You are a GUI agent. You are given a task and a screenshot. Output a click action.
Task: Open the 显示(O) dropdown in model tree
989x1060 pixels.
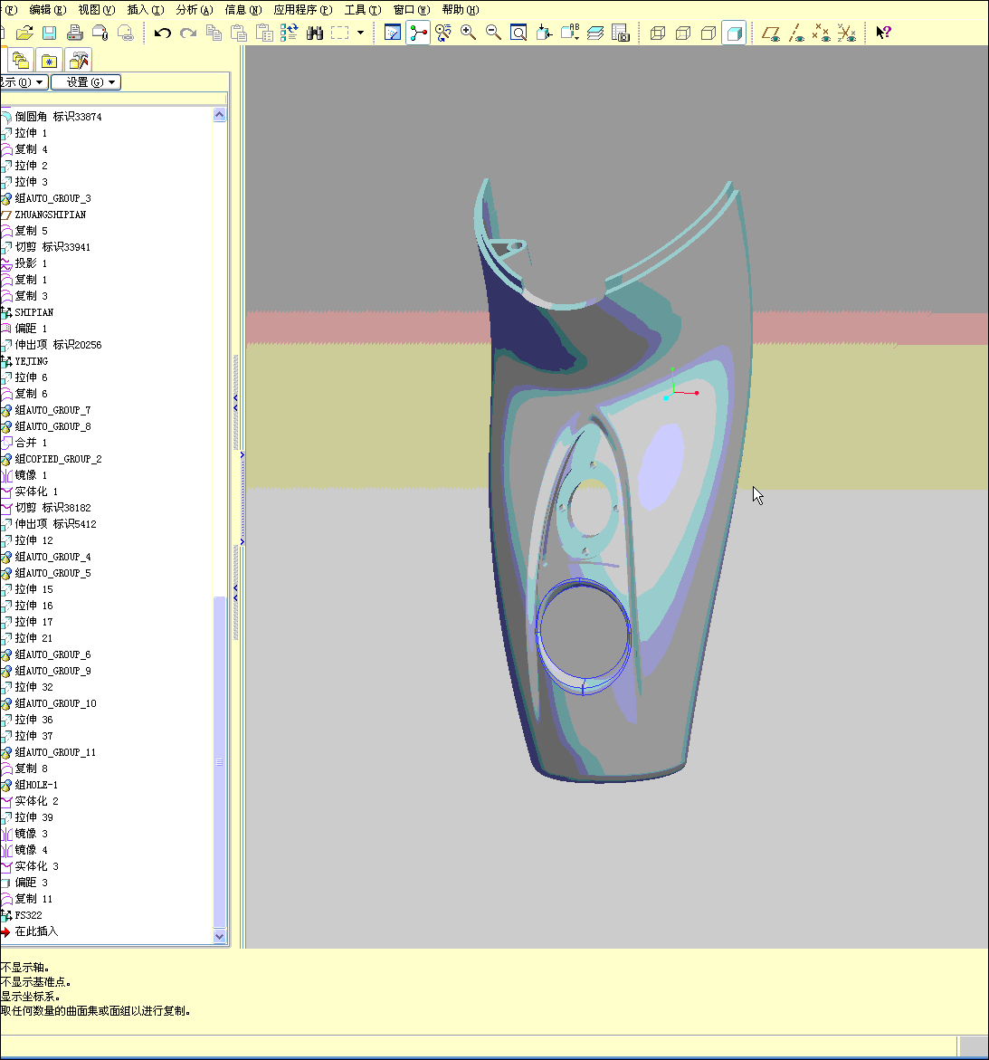click(23, 82)
